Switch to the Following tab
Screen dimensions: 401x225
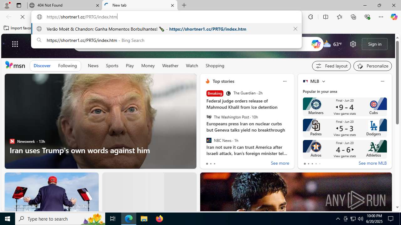(x=67, y=66)
